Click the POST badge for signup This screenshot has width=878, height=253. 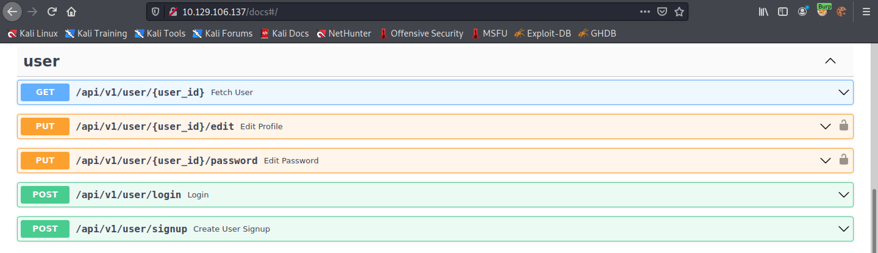coord(45,229)
